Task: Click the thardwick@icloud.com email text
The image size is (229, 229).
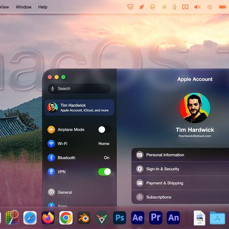Action: tap(195, 136)
